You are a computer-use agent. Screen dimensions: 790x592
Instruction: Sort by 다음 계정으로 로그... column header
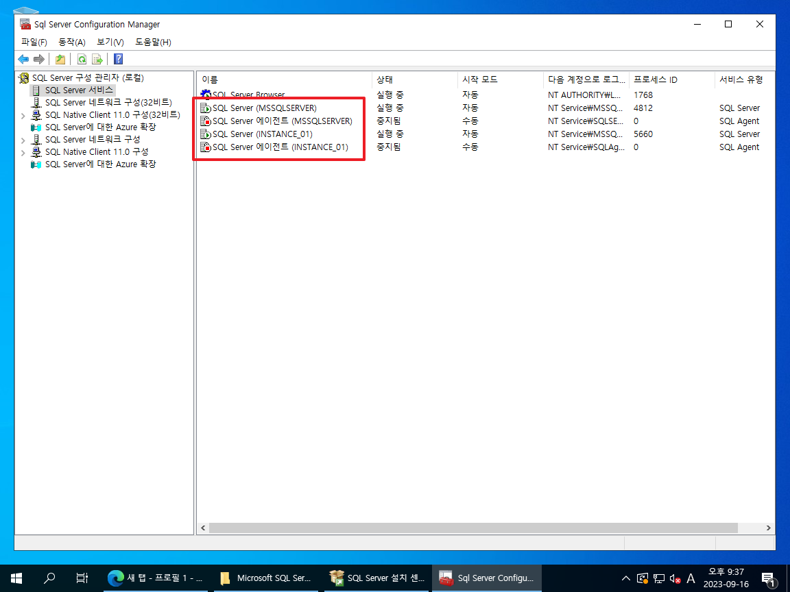[x=586, y=79]
